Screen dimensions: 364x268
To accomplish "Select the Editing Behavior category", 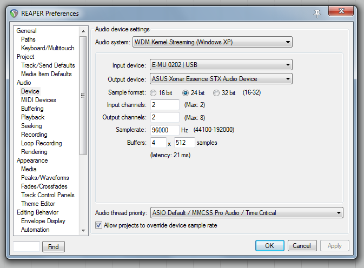I will point(38,212).
